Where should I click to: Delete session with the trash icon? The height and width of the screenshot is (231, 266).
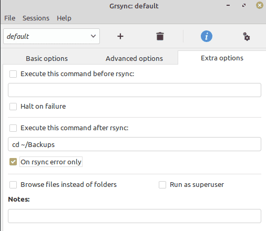coord(160,36)
